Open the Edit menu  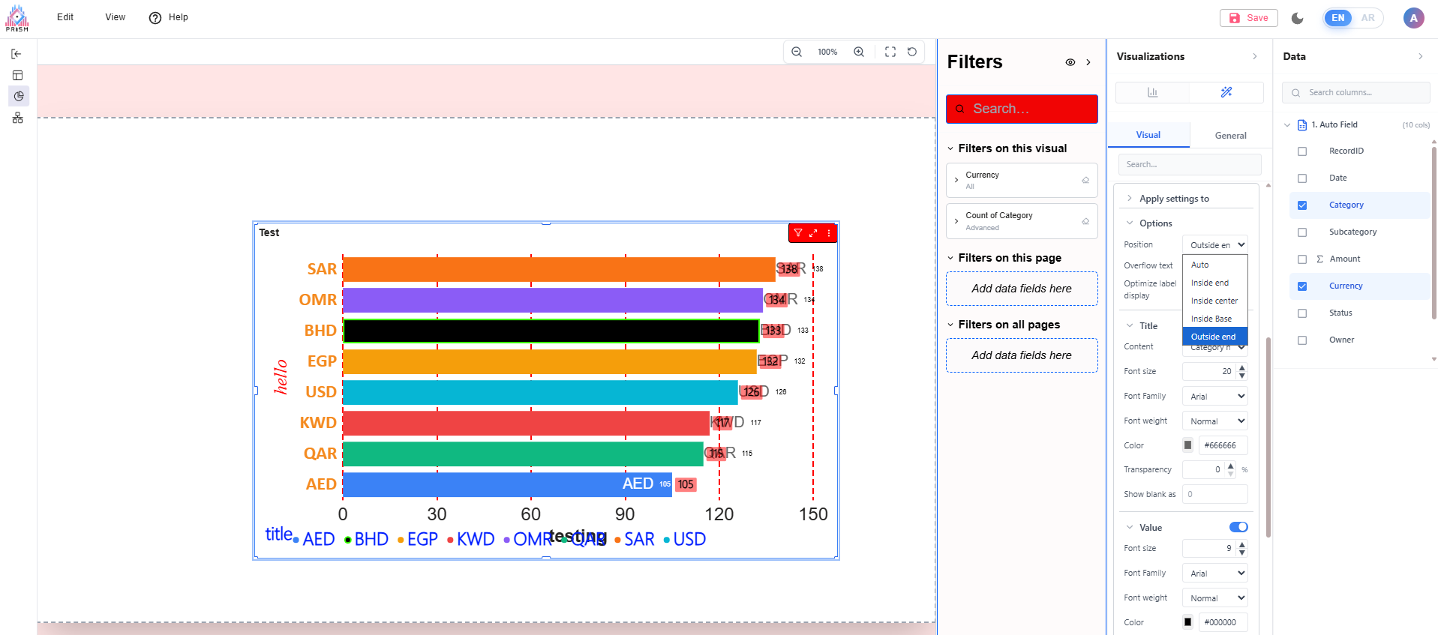(x=65, y=17)
